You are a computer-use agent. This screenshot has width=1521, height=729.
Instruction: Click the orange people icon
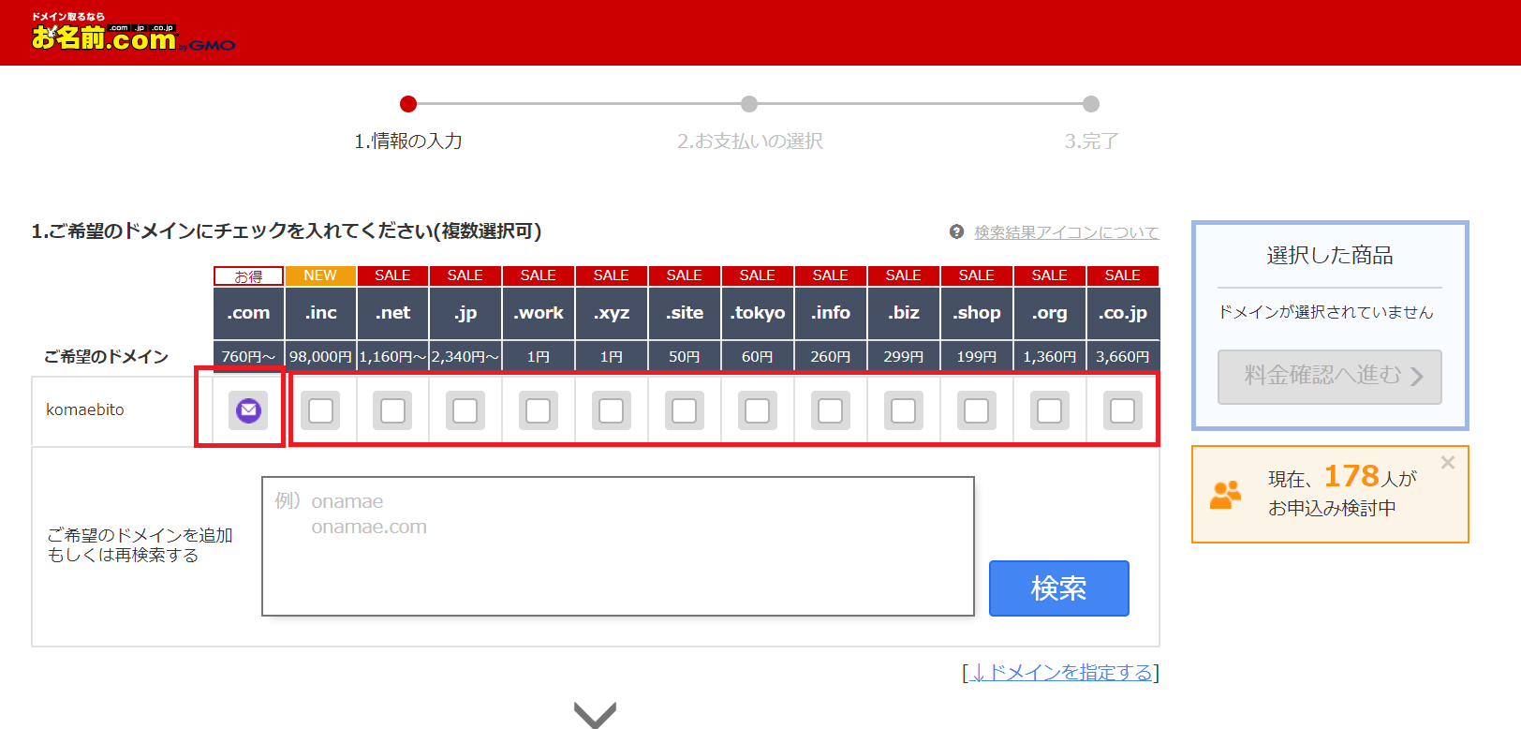tap(1225, 495)
